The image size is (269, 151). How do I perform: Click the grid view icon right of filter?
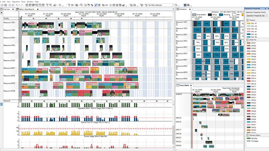coord(185,5)
